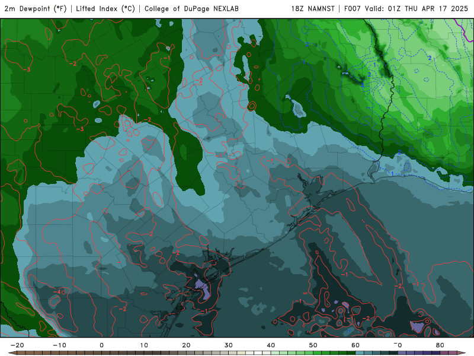
Task: Click the '18Z NAMNST' model run label
Action: tap(313, 9)
